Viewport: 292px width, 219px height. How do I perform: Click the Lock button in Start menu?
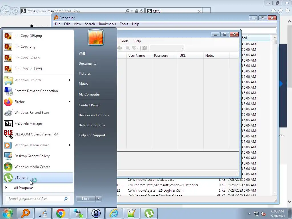[86, 199]
